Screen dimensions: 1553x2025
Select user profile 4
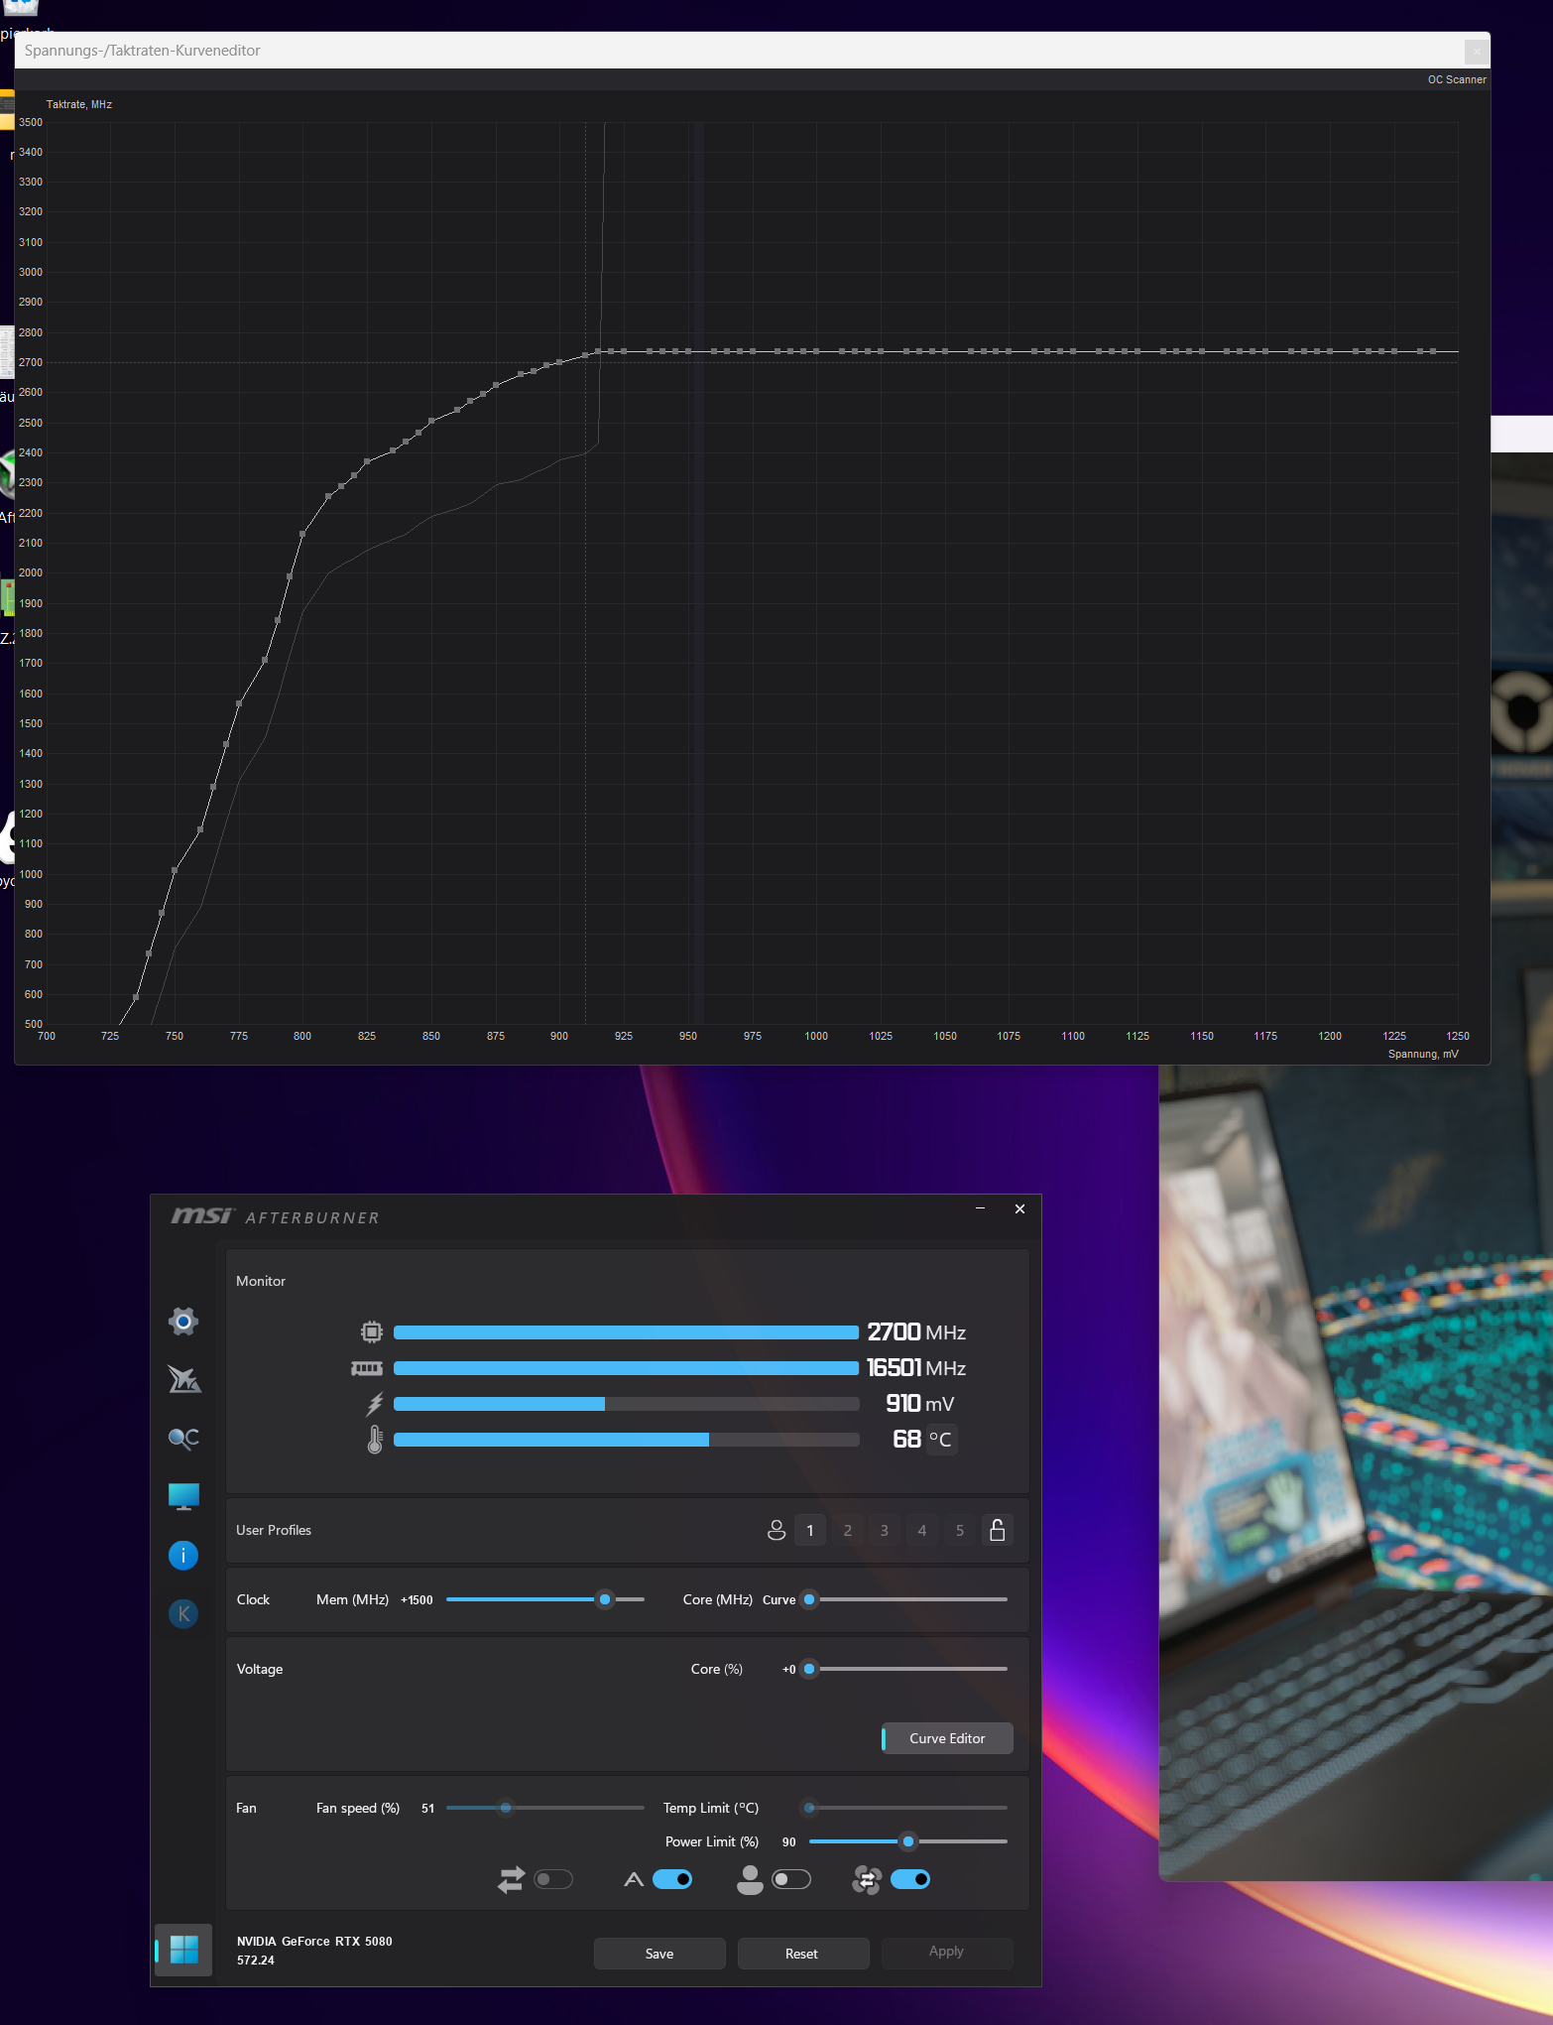[922, 1530]
